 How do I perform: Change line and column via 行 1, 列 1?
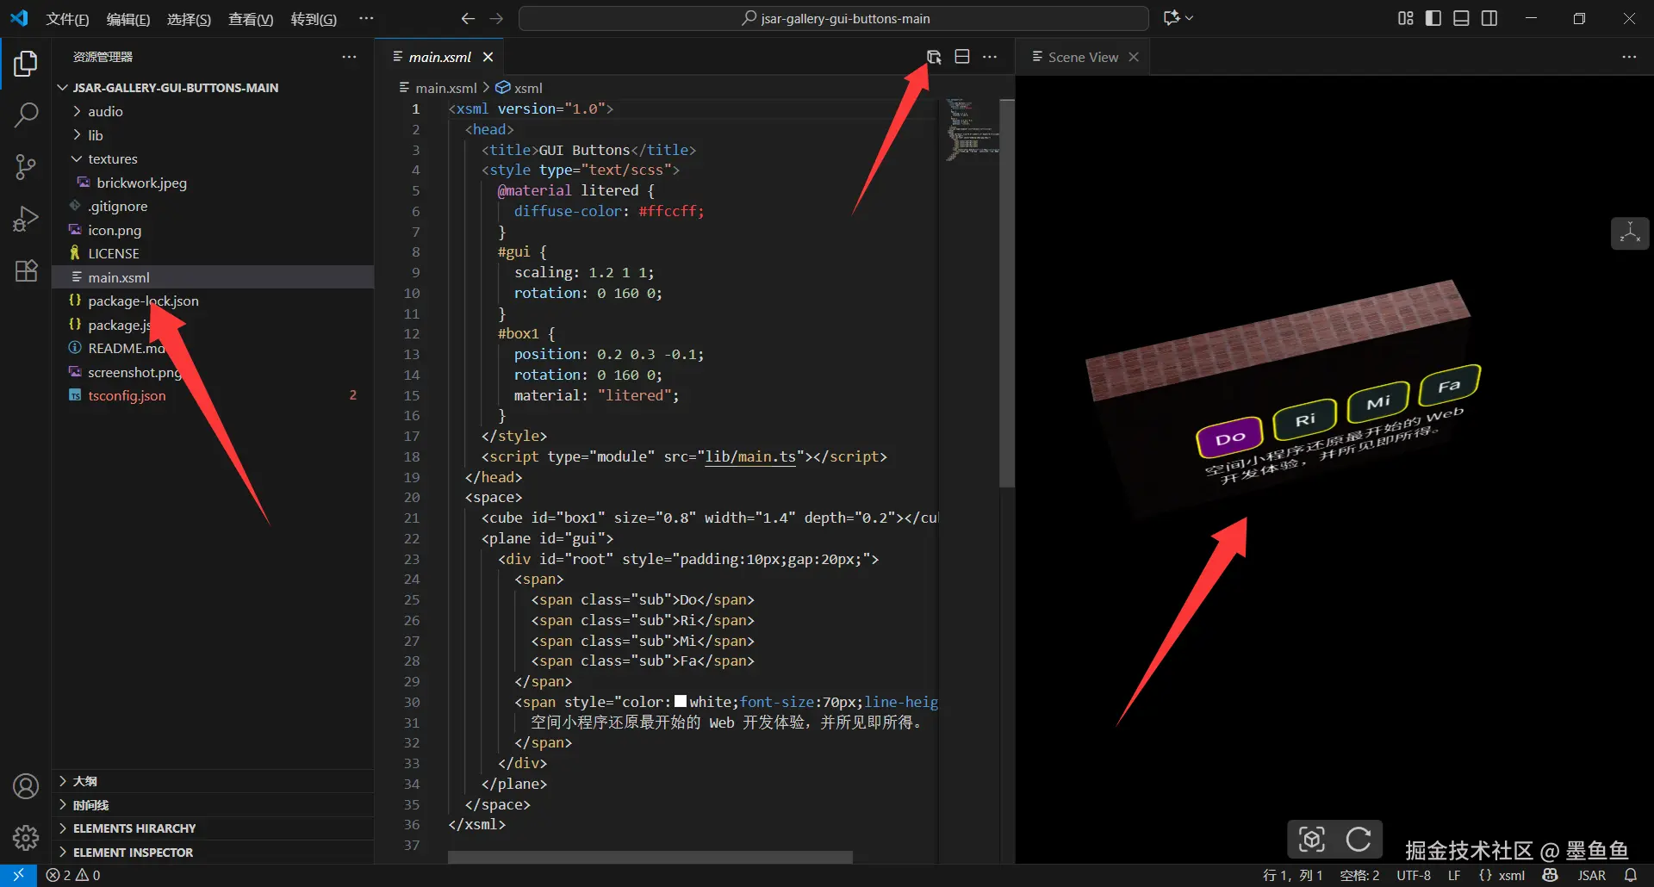click(x=1292, y=875)
